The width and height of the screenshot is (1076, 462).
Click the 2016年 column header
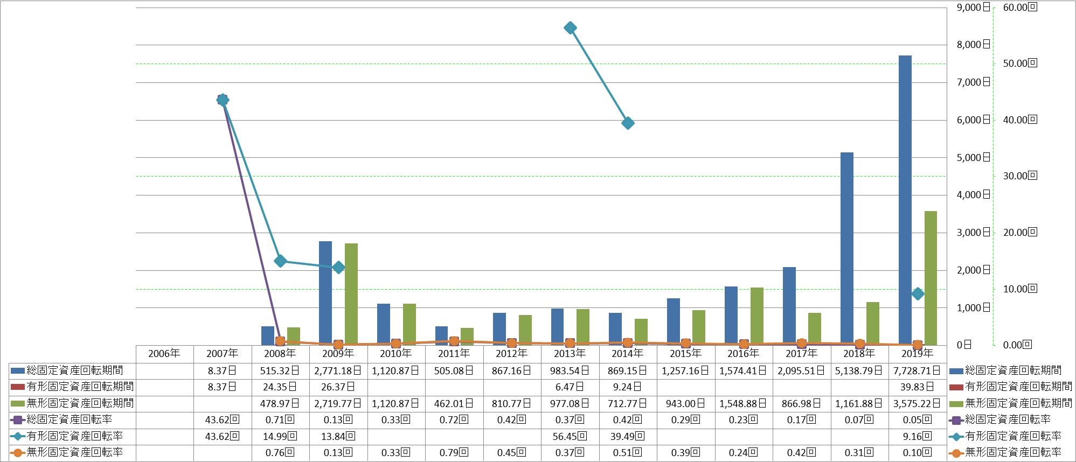coord(744,353)
